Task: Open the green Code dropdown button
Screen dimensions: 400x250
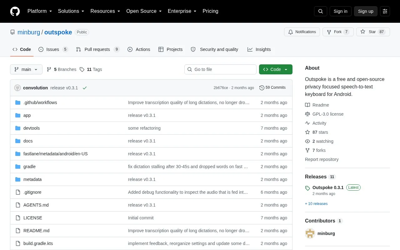Action: click(x=276, y=69)
